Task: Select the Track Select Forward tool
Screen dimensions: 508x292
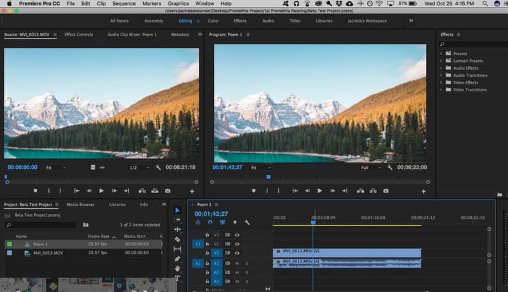Action: [177, 220]
